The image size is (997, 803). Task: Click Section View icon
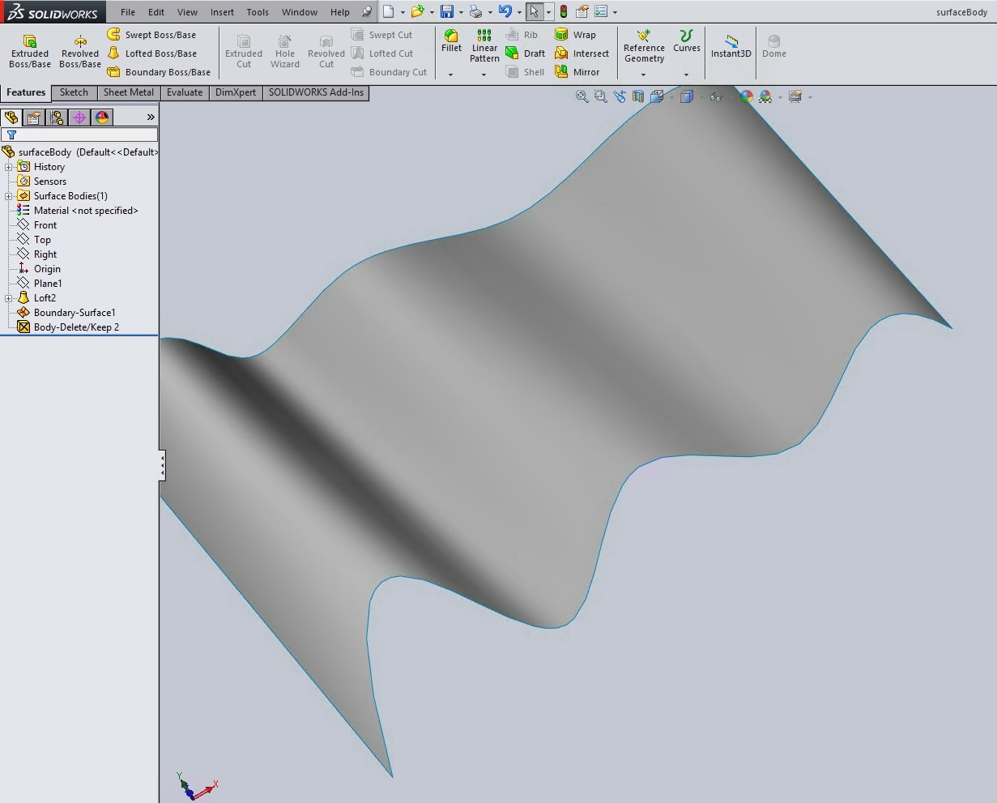tap(638, 96)
